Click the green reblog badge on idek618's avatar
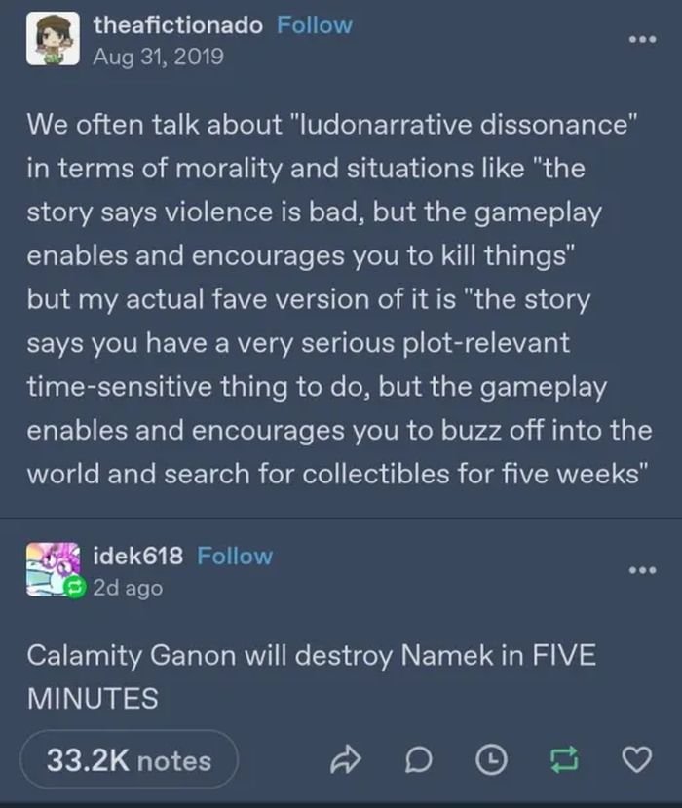Image resolution: width=682 pixels, height=808 pixels. (x=75, y=587)
